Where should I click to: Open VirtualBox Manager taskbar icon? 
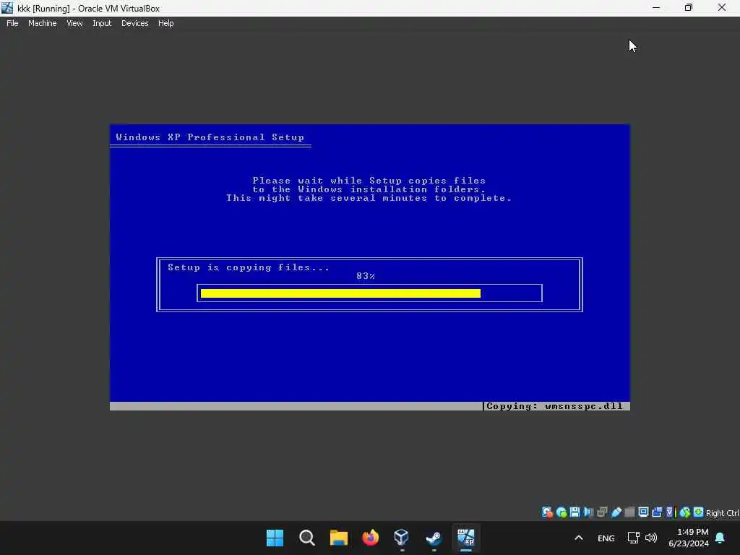coord(402,538)
